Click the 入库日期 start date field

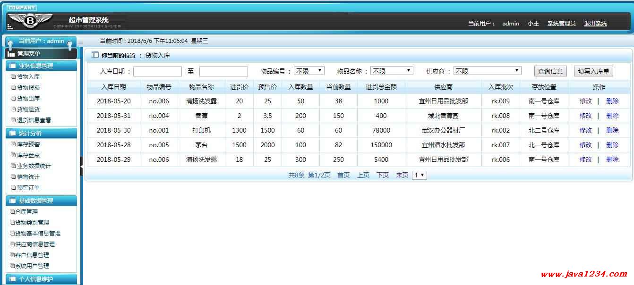157,71
